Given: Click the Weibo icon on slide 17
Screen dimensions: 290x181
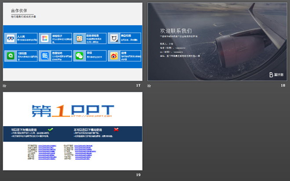Looking at the screenshot, I should click(114, 56).
